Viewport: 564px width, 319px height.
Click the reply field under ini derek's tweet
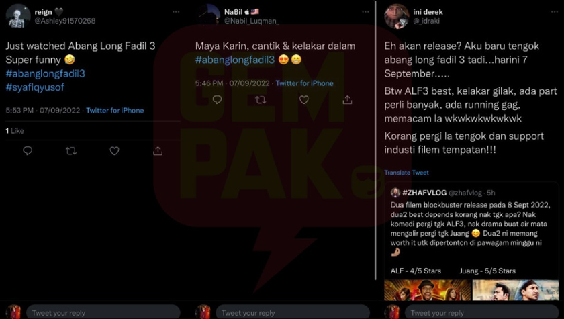pos(481,312)
